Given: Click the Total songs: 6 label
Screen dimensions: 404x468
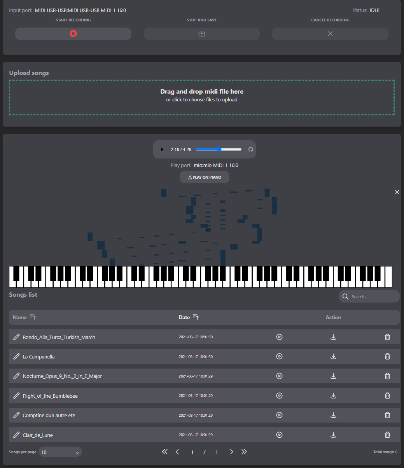Looking at the screenshot, I should [385, 452].
